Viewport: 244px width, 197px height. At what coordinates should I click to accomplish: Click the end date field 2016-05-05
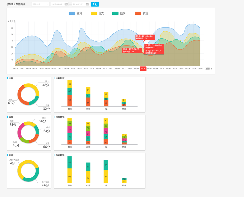81,4
